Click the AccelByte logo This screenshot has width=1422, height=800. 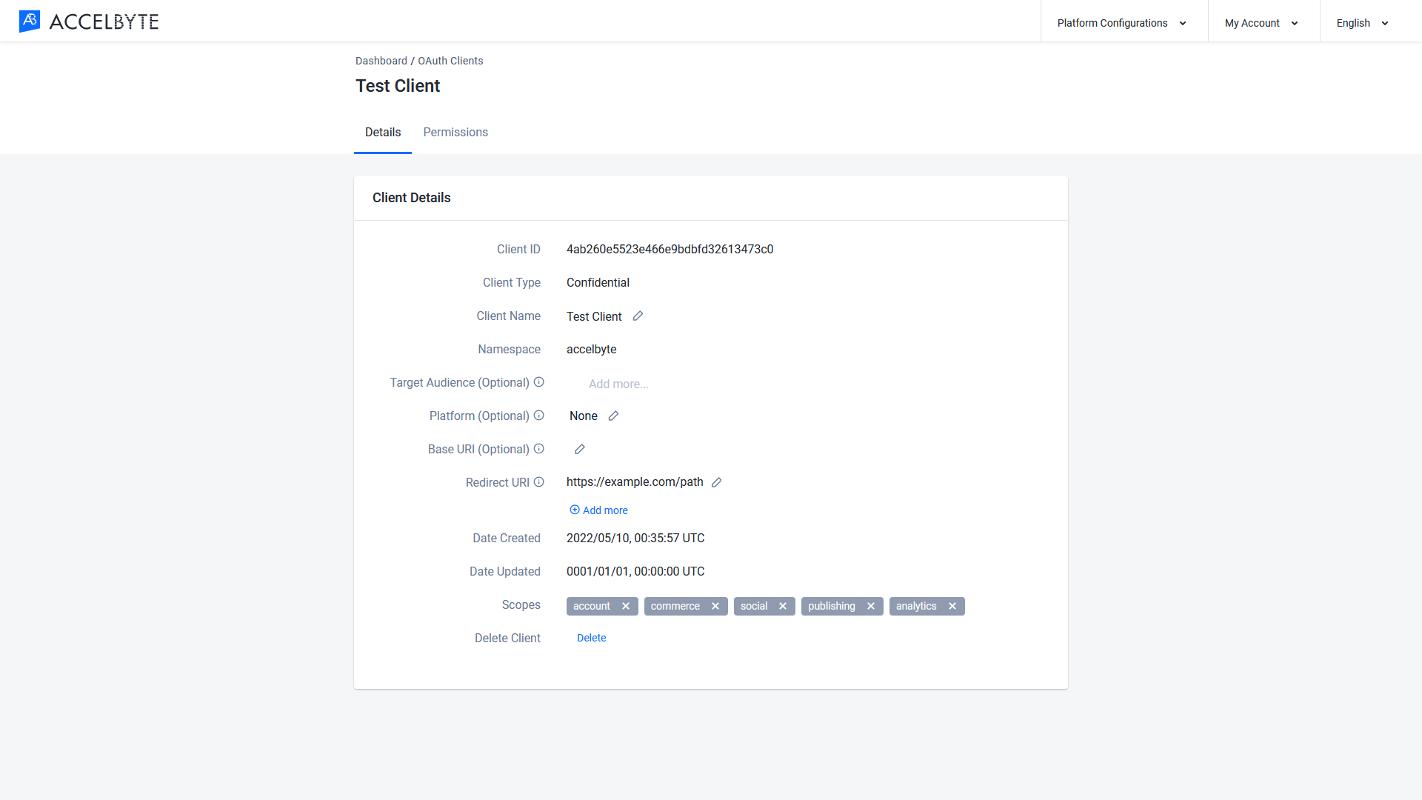click(89, 21)
